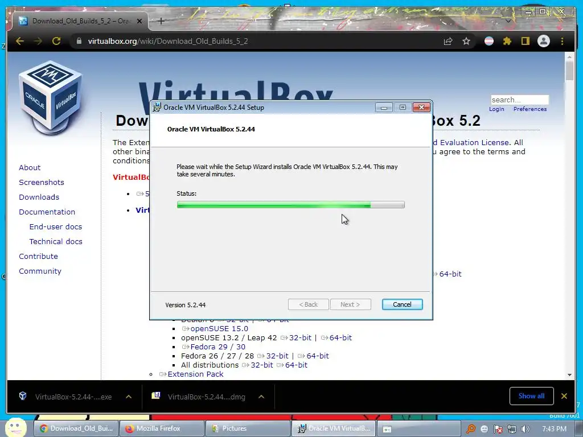Cancel the VirtualBox 5.2.44 installation
Screen dimensions: 583x437
click(x=403, y=304)
